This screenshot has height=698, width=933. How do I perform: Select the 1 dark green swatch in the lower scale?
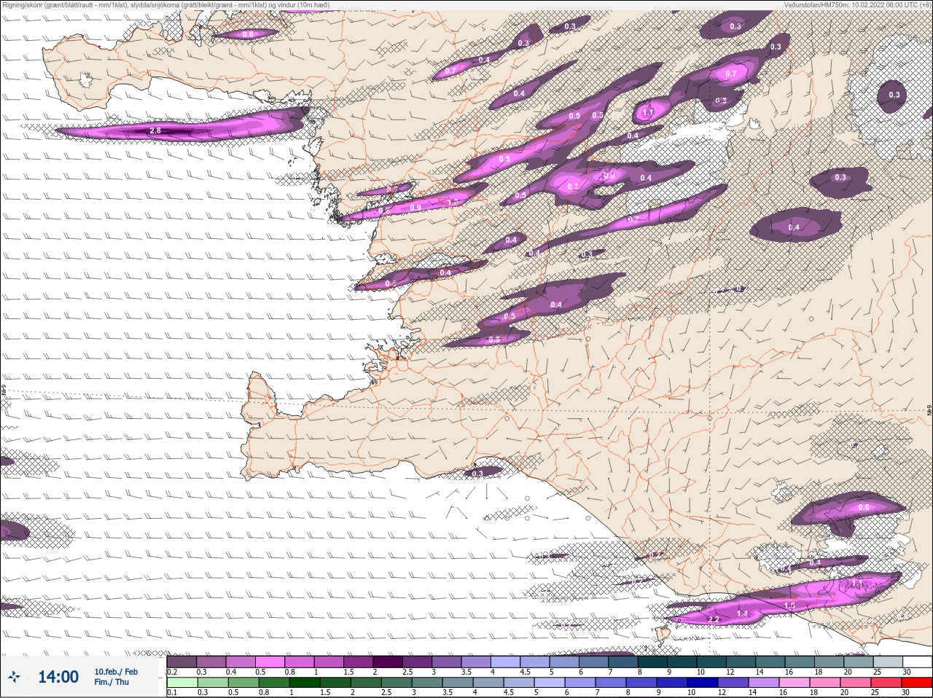click(x=305, y=683)
